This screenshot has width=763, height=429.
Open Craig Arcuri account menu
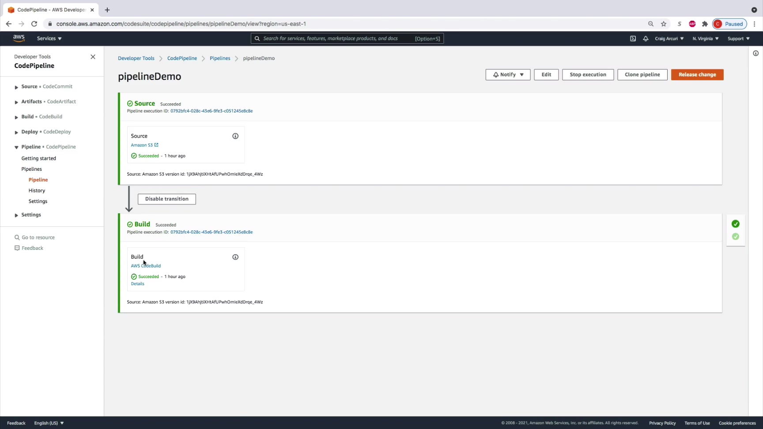(669, 38)
